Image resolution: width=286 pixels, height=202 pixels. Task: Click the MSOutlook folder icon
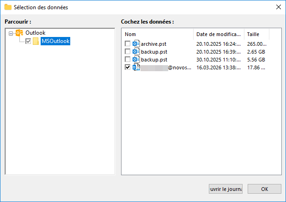pos(36,42)
